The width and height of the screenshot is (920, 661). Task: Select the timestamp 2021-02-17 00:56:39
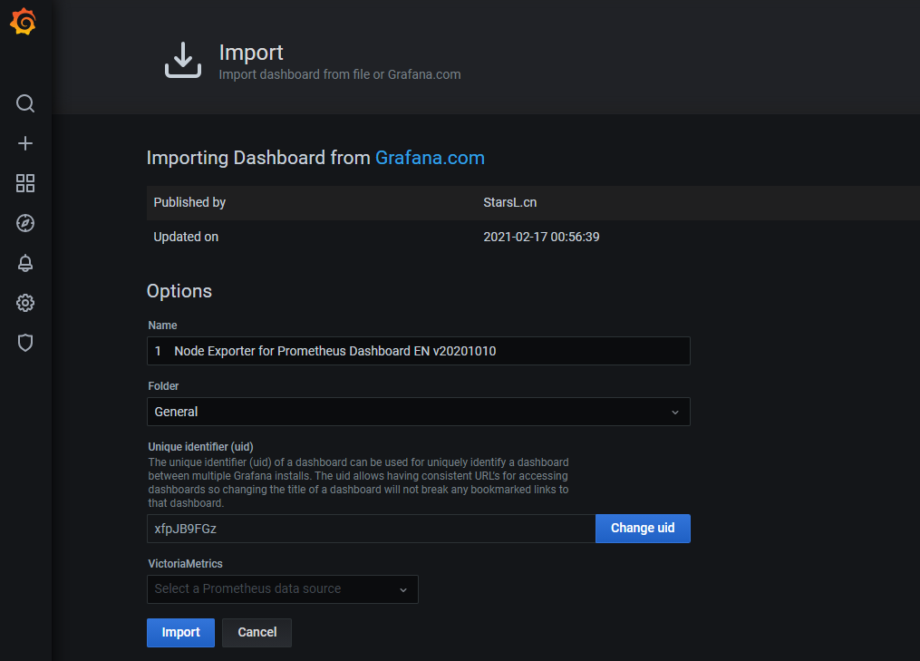[x=541, y=238]
